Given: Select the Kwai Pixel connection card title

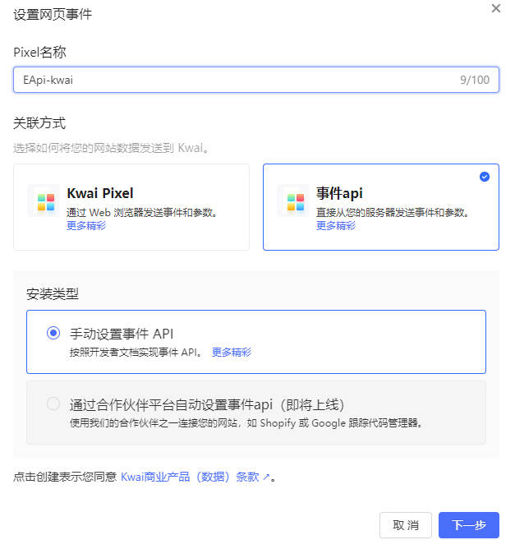Looking at the screenshot, I should (x=100, y=194).
